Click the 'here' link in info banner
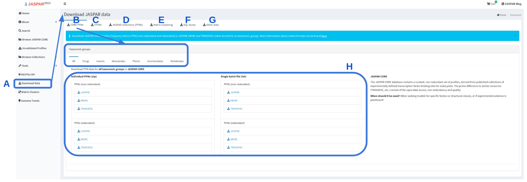This screenshot has height=182, width=527. click(x=324, y=36)
